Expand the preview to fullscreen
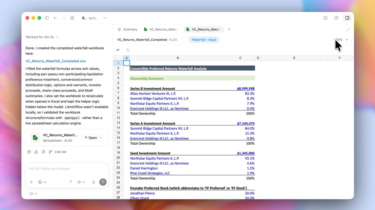 click(x=348, y=29)
